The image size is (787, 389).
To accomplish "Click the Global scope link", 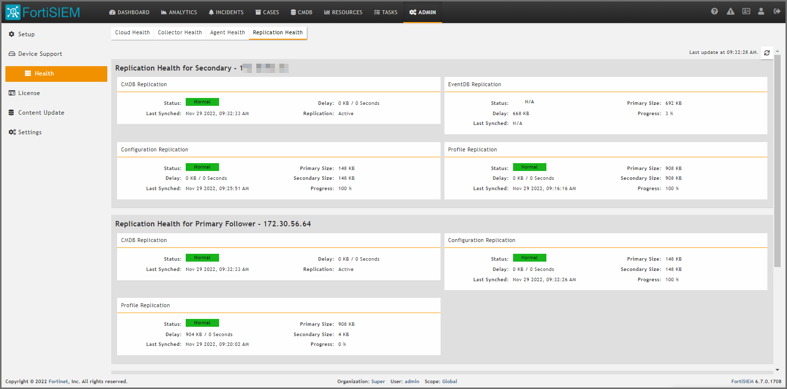I will tap(449, 382).
